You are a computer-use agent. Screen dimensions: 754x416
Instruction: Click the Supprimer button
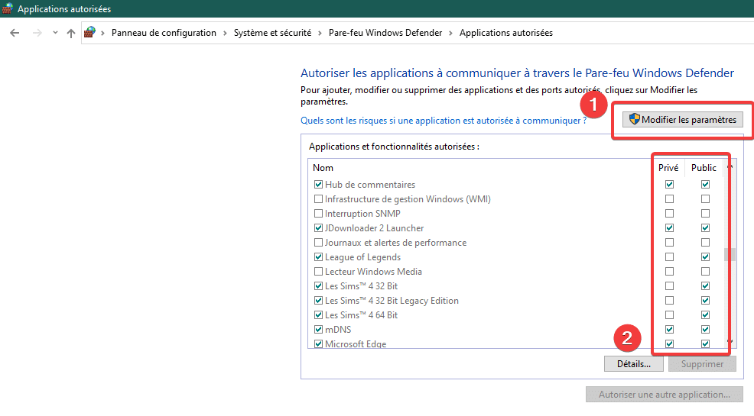click(x=702, y=363)
